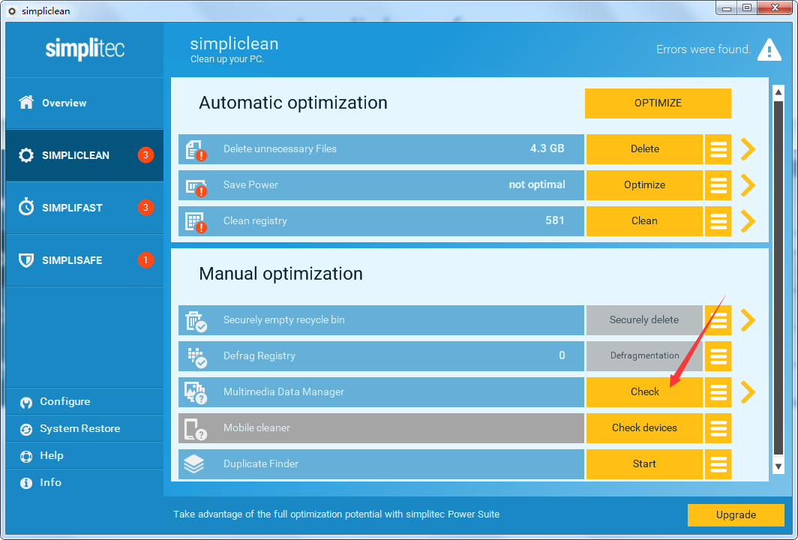Open the hamburger menu for Duplicate Finder

(718, 464)
